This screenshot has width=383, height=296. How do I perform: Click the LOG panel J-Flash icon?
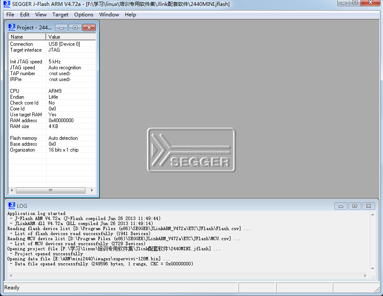[11, 206]
